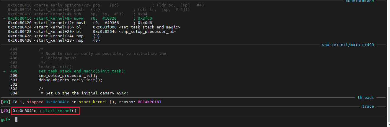Click the threads section label
Viewport: 390px width, 127px height.
click(x=365, y=97)
